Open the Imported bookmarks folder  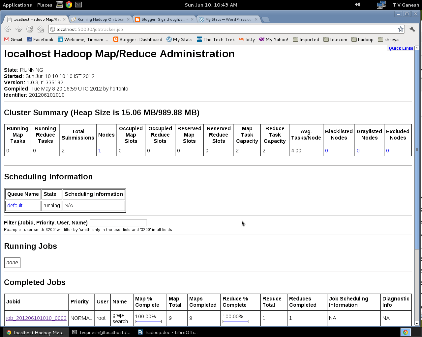[306, 39]
